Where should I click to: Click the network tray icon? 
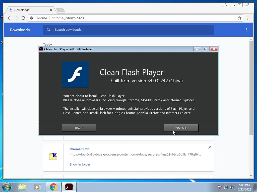(x=226, y=187)
